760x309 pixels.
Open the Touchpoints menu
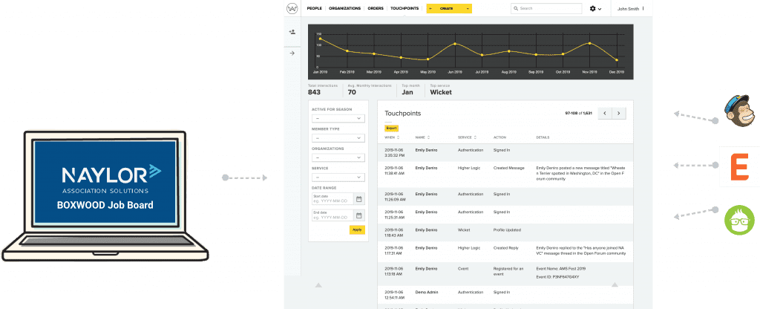coord(405,9)
